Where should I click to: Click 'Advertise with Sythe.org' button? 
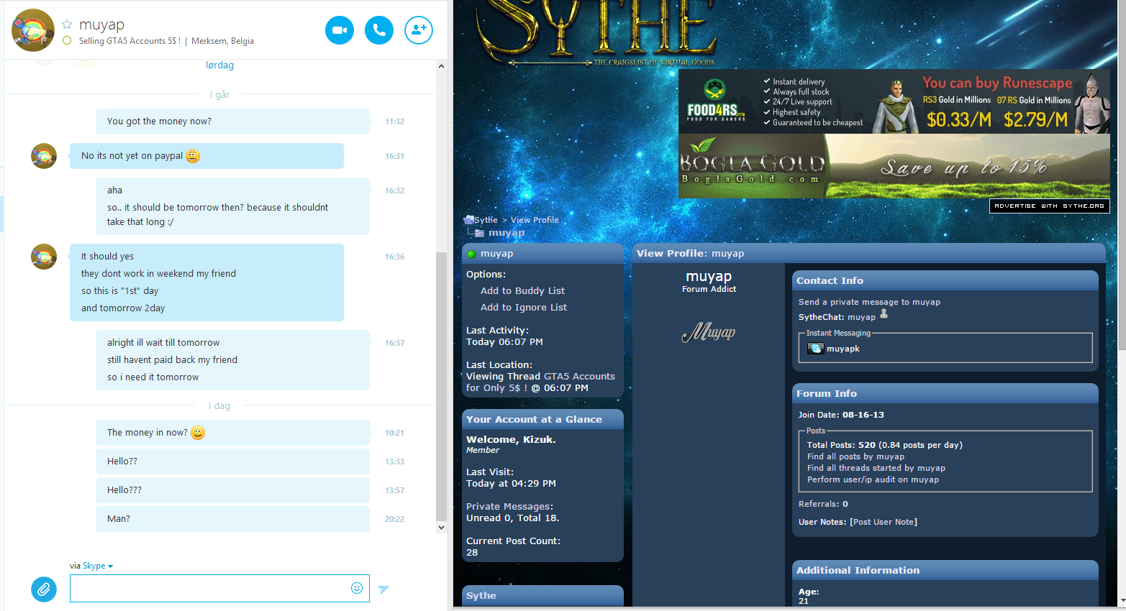(1049, 206)
